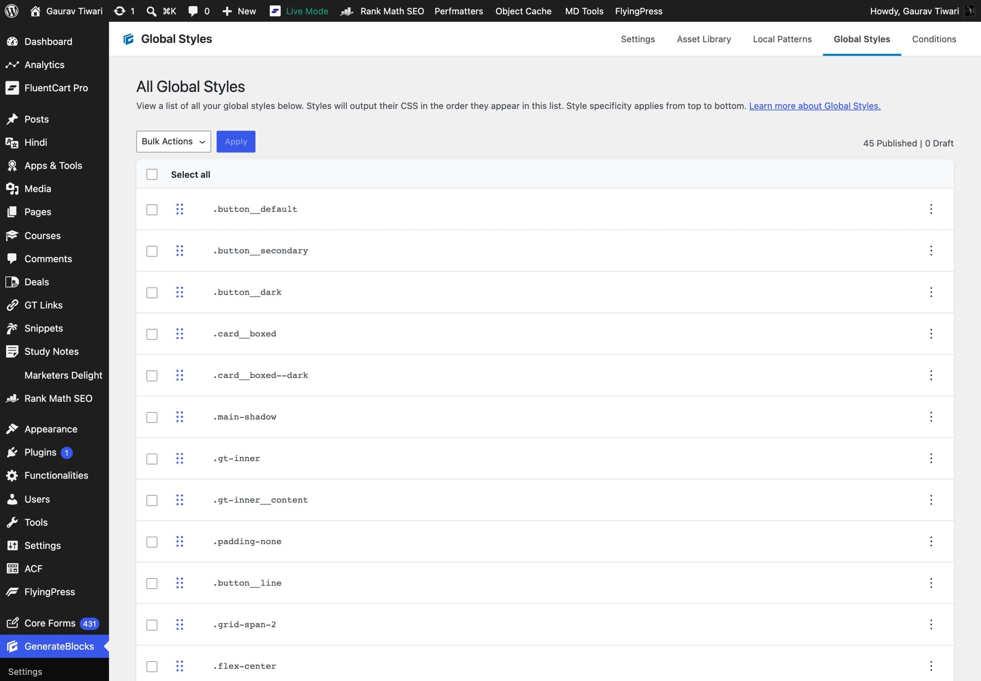The height and width of the screenshot is (681, 981).
Task: Open Learn more about Global Styles link
Action: tap(815, 106)
